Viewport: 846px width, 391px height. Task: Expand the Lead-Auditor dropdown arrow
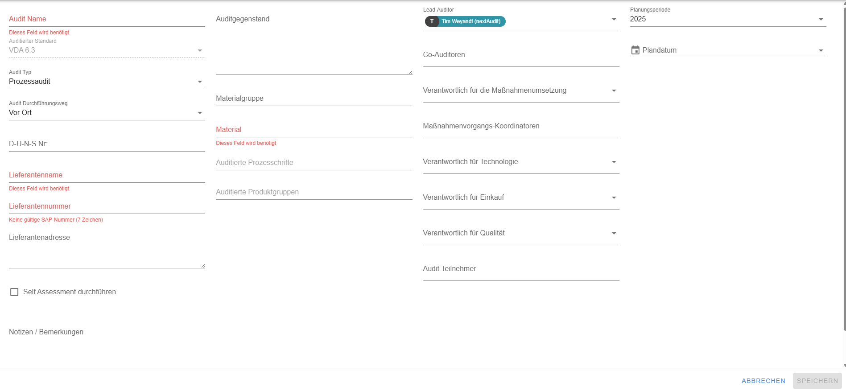coord(614,20)
